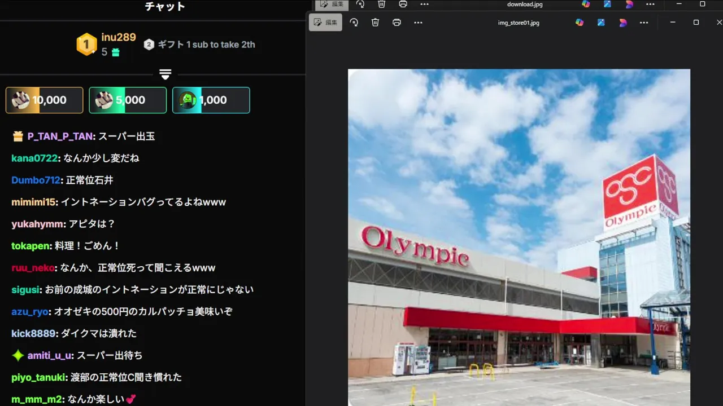Click username kick8889 in chat
This screenshot has height=406, width=723.
pos(33,333)
